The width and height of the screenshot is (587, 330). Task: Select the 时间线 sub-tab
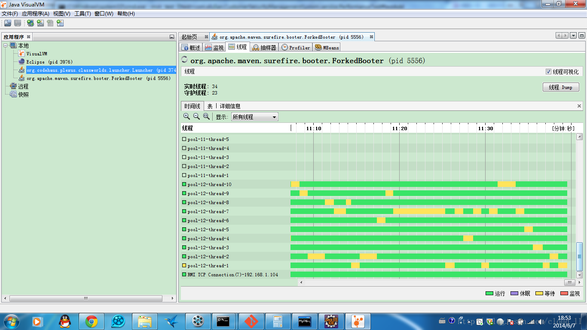(192, 106)
